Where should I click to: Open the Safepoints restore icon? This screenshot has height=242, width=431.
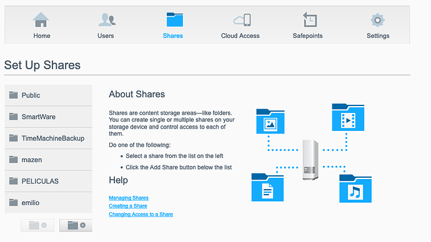coord(310,19)
